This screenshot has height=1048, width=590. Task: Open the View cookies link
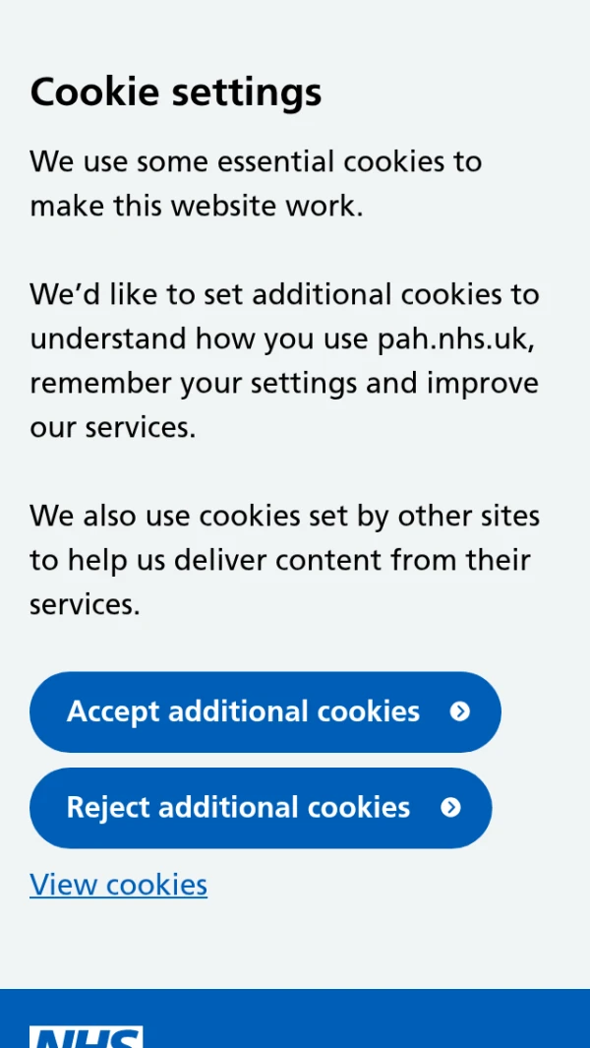coord(118,885)
